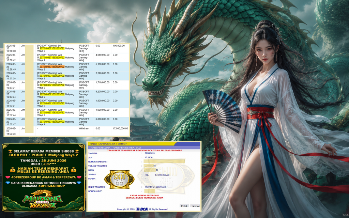Image resolution: width=349 pixels, height=218 pixels.
Task: Click the USER : Jim**** banner line
Action: [43, 164]
